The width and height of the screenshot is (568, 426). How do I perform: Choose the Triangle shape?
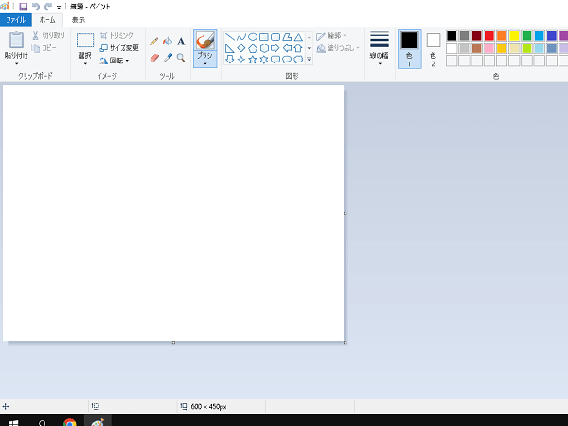tap(298, 37)
